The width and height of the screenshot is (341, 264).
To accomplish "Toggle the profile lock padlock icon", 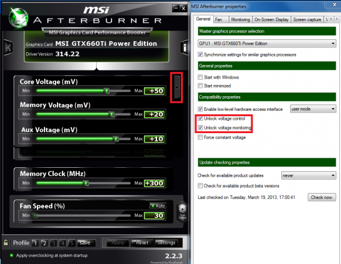I will pos(6,242).
